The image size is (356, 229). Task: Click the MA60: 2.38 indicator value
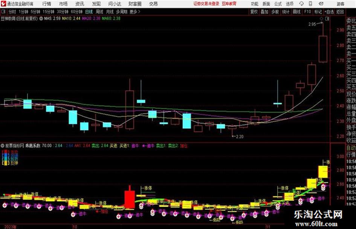click(x=111, y=18)
